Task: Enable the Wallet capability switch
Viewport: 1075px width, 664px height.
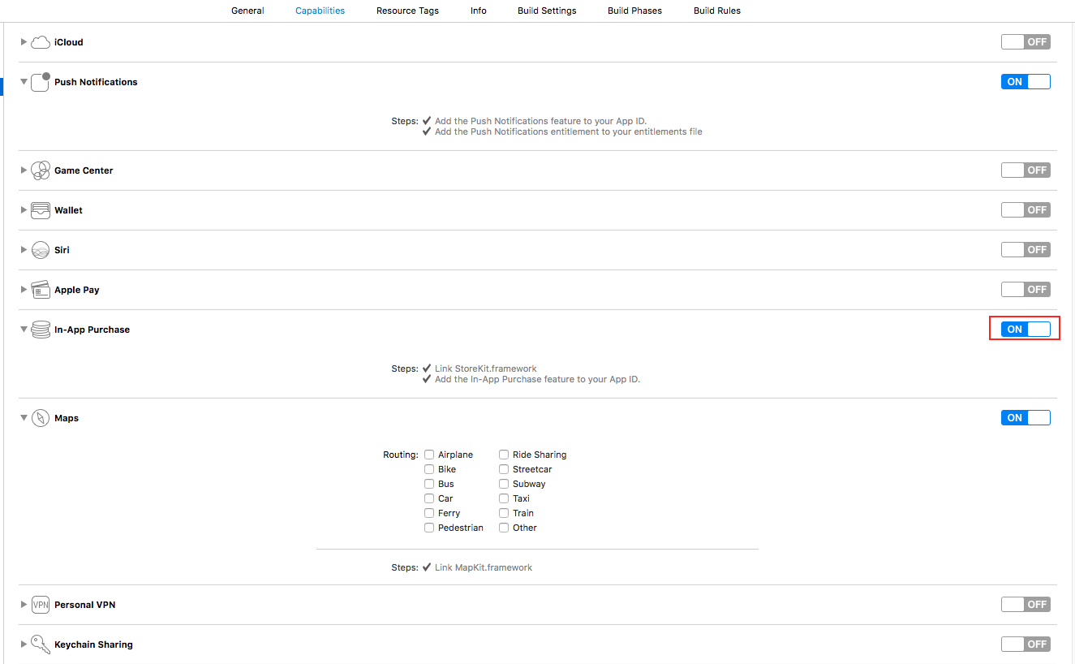Action: click(1026, 210)
